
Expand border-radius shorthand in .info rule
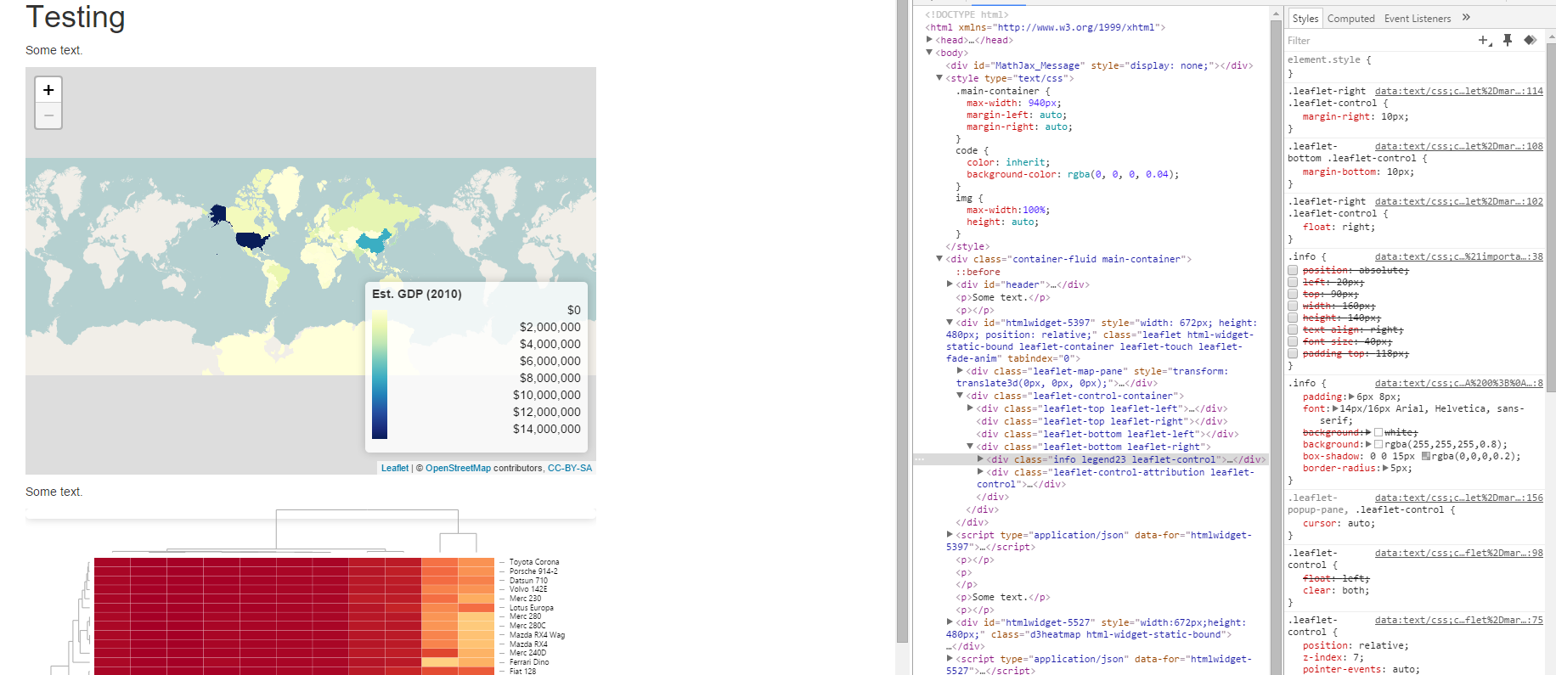1385,468
